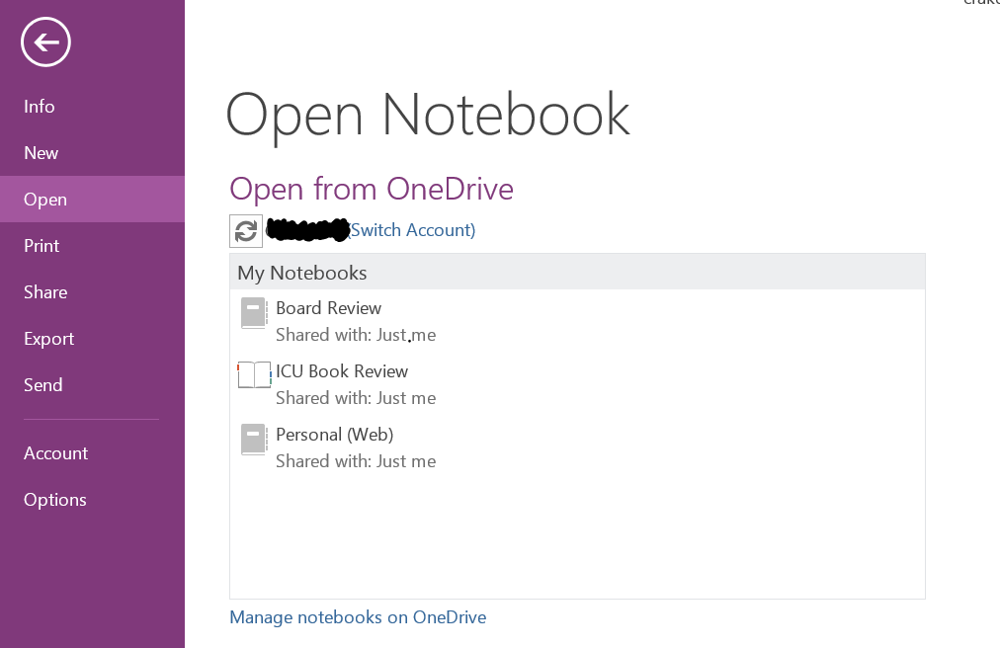Click Manage notebooks on OneDrive link

(x=358, y=617)
